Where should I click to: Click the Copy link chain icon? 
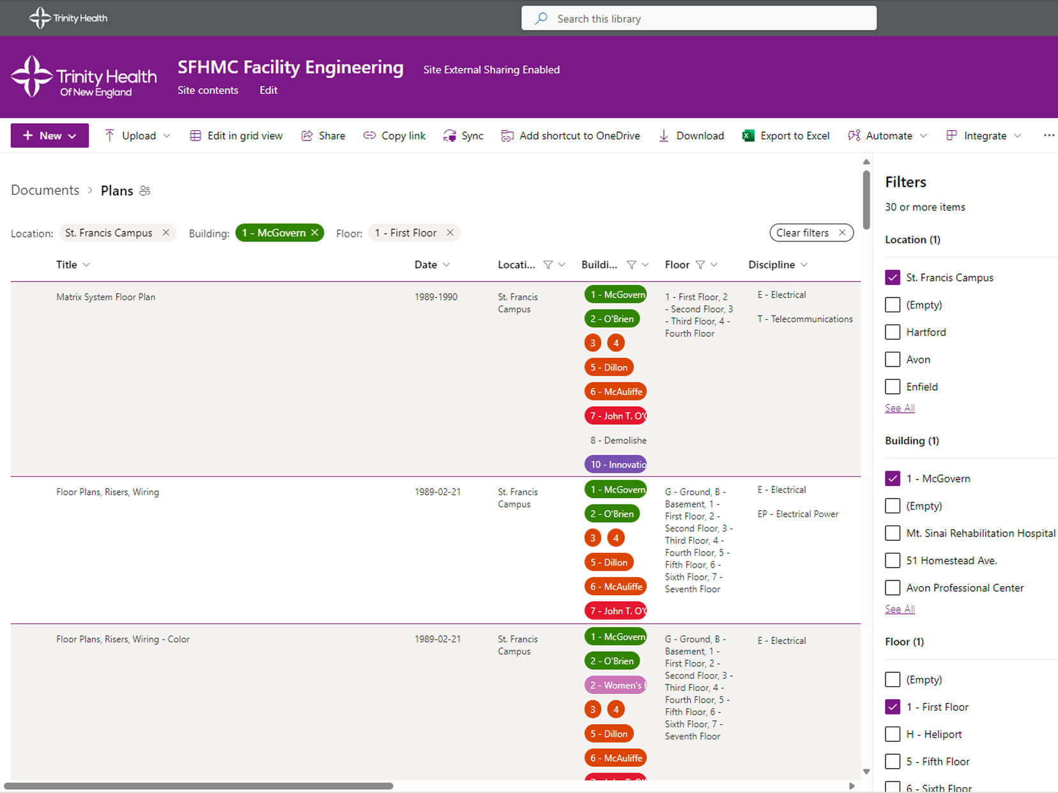369,135
